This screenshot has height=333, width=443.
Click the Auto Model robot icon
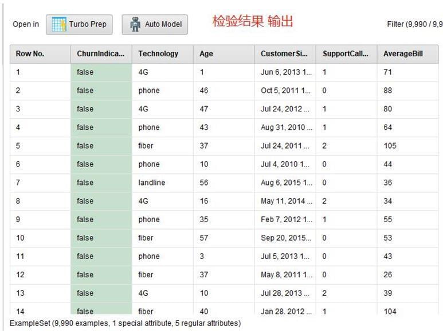135,24
